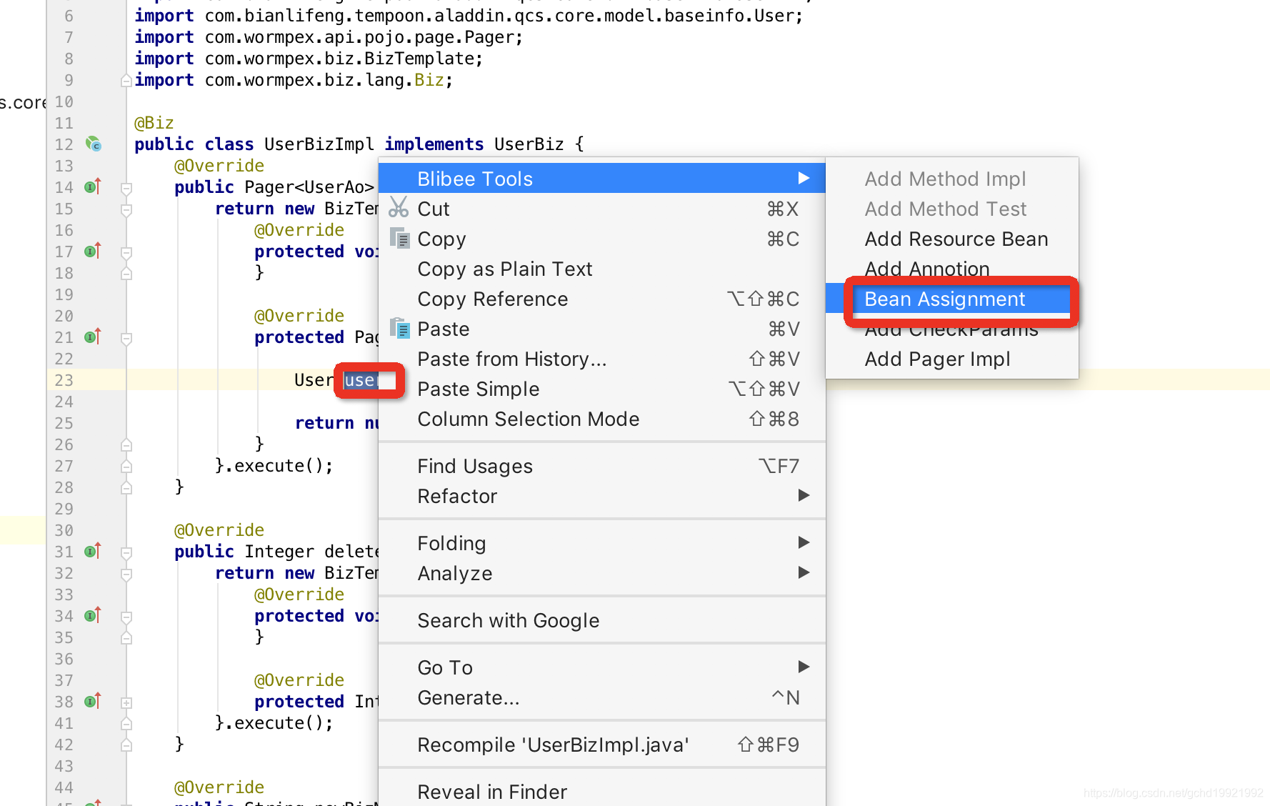The image size is (1270, 806).
Task: Select Recompile 'UserBizImpl.java'
Action: coord(601,745)
